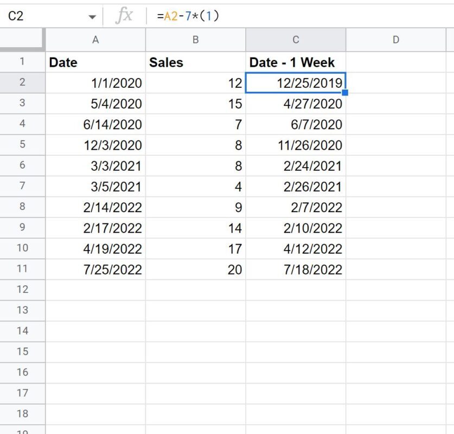Viewport: 454px width, 434px height.
Task: Open the Name box dropdown arrow
Action: click(92, 17)
